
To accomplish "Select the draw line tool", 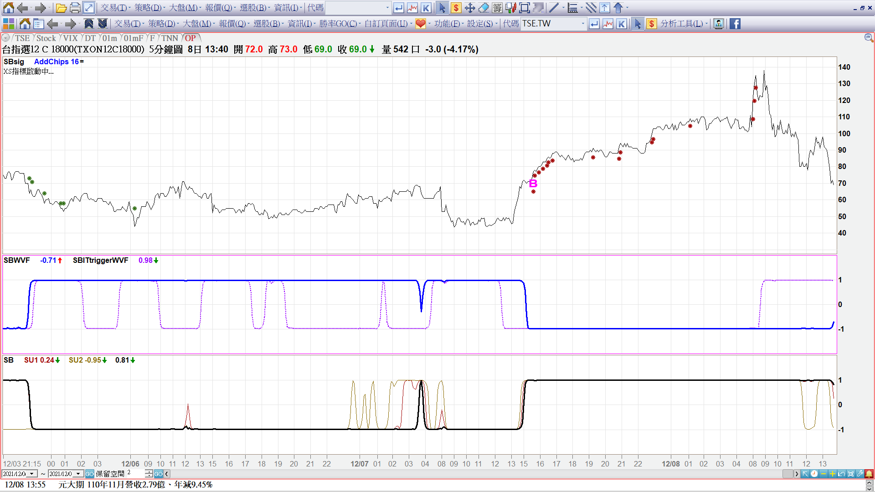I will tap(554, 8).
